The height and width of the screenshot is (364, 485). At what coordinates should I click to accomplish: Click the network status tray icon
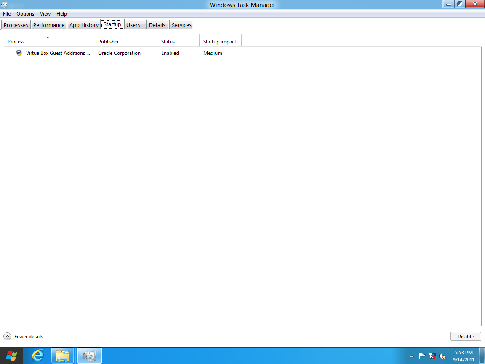click(x=432, y=356)
